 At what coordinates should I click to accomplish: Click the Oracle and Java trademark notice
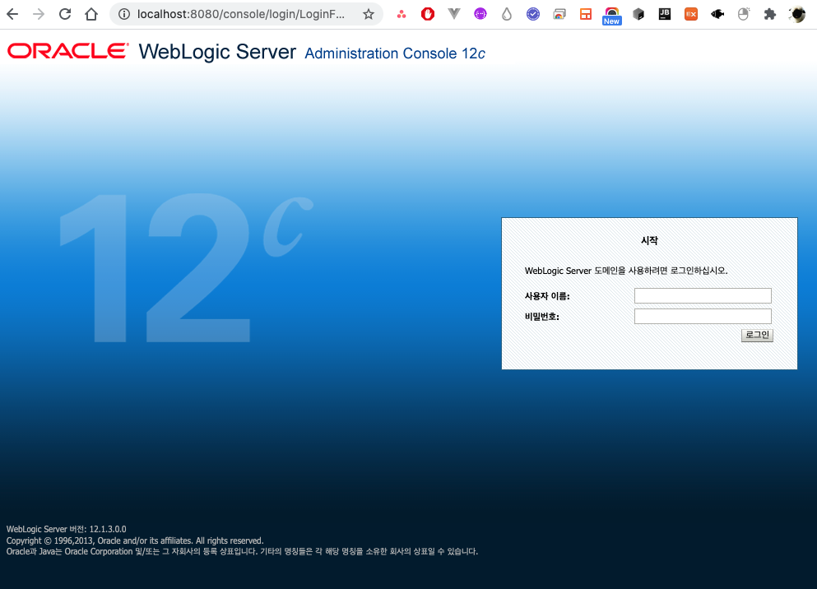[x=242, y=551]
